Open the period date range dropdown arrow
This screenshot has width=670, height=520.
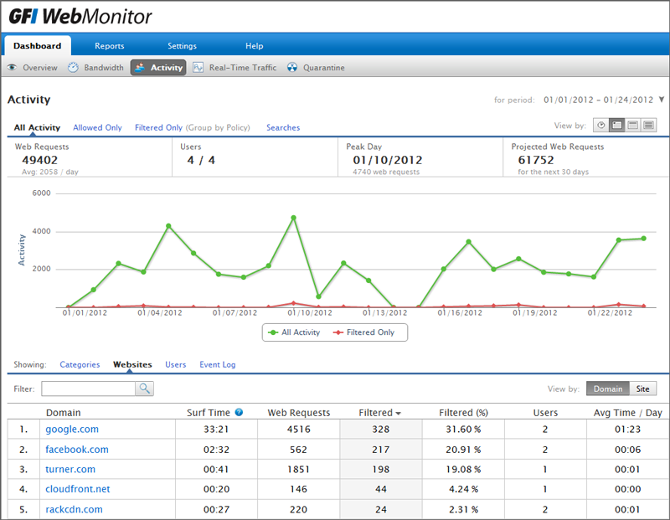pyautogui.click(x=662, y=100)
